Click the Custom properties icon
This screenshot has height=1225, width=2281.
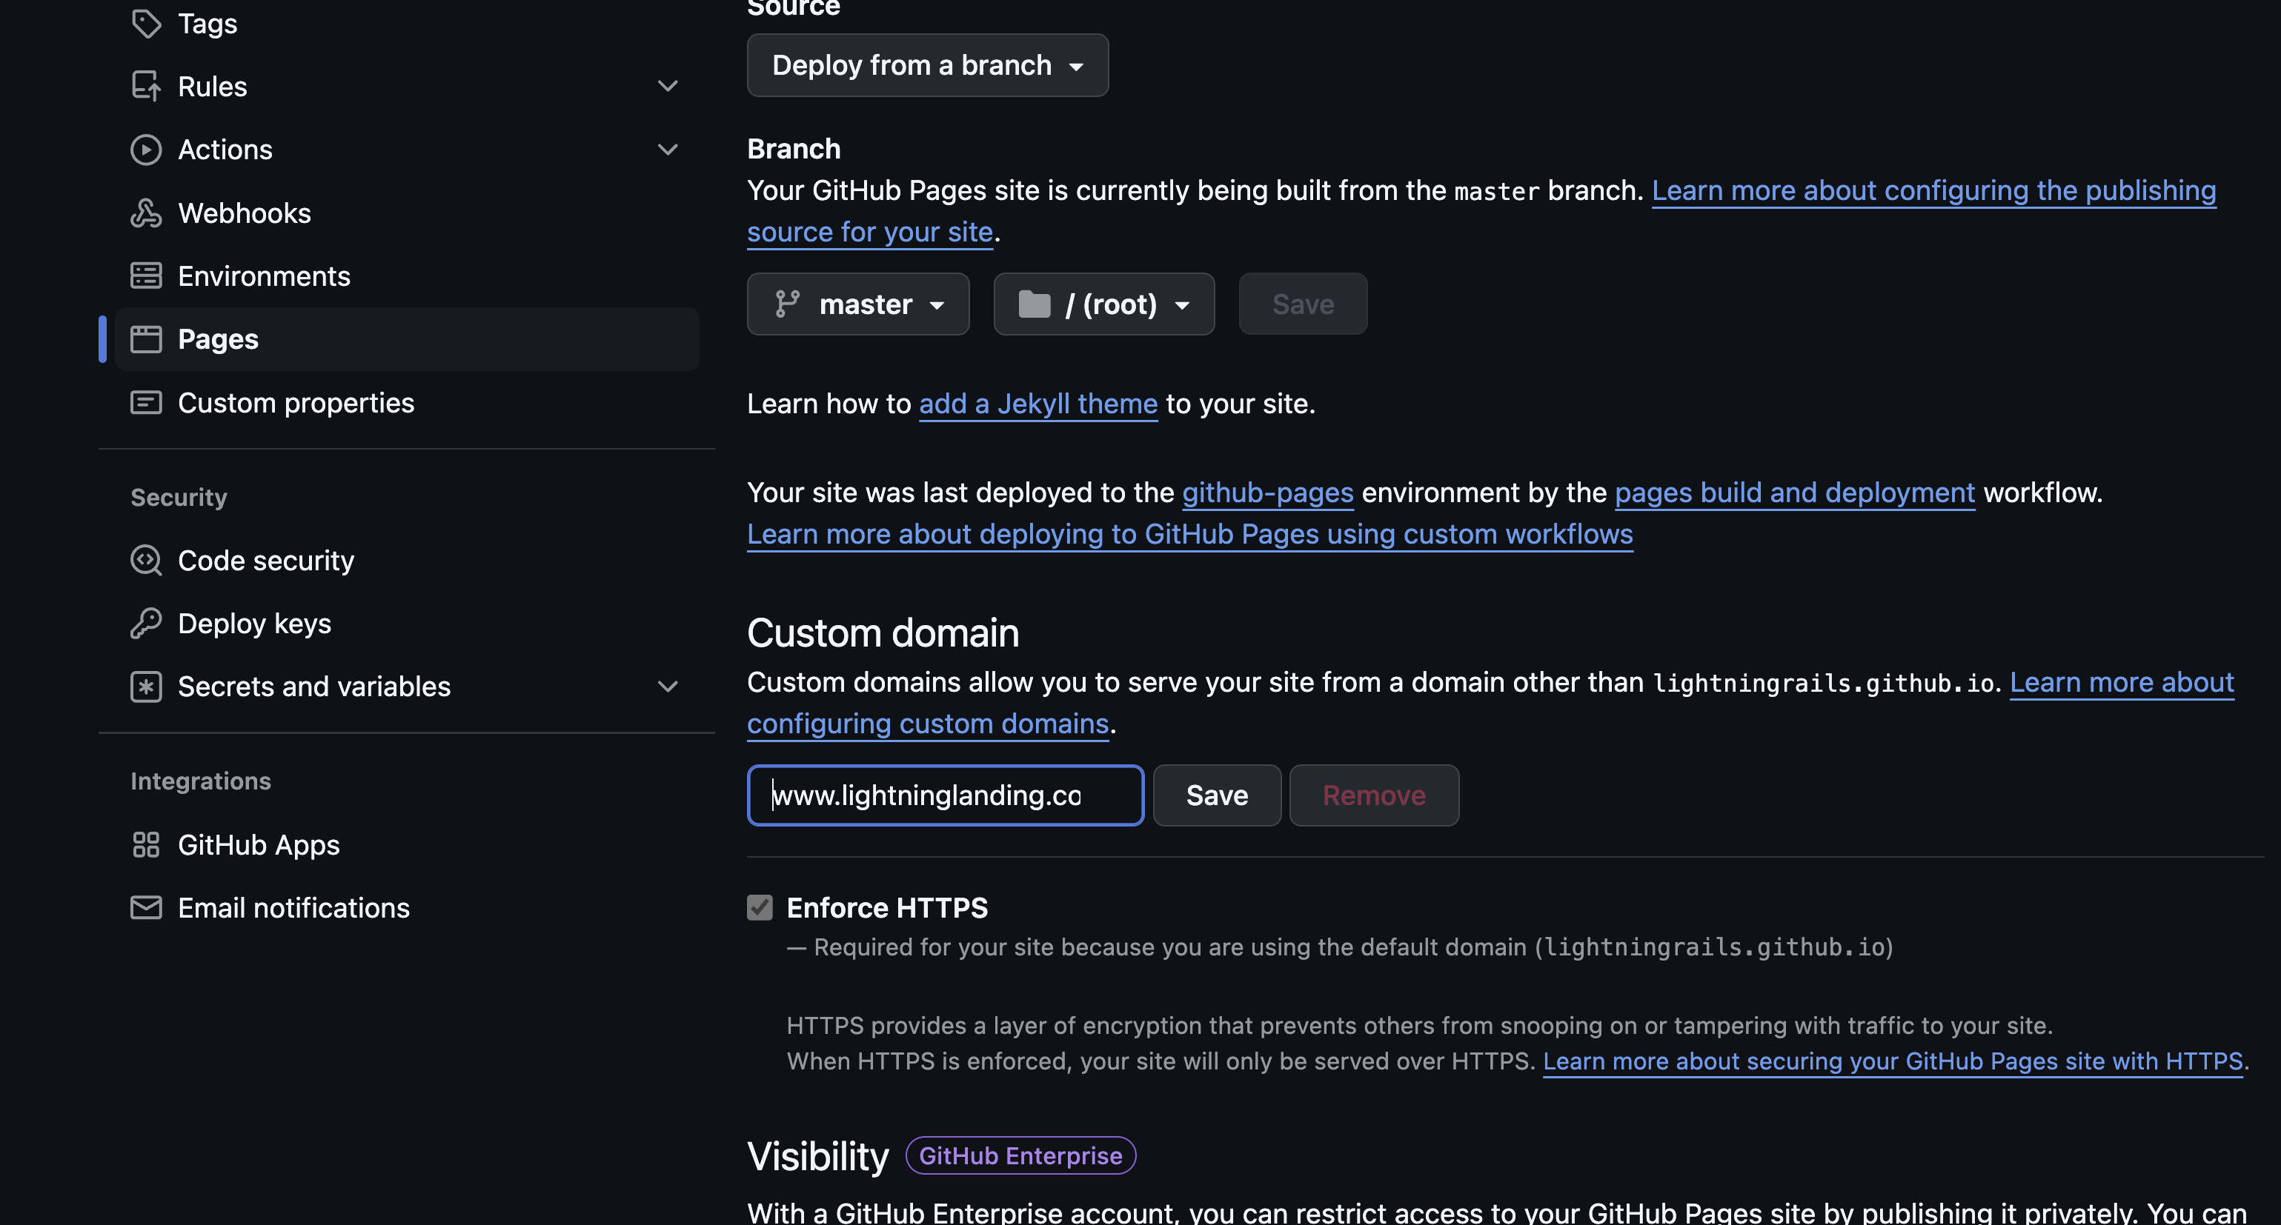pyautogui.click(x=146, y=403)
